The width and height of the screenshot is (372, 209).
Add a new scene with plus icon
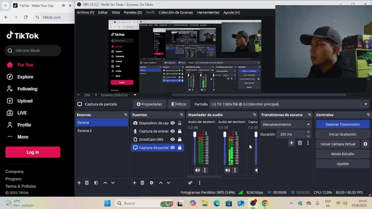click(79, 183)
